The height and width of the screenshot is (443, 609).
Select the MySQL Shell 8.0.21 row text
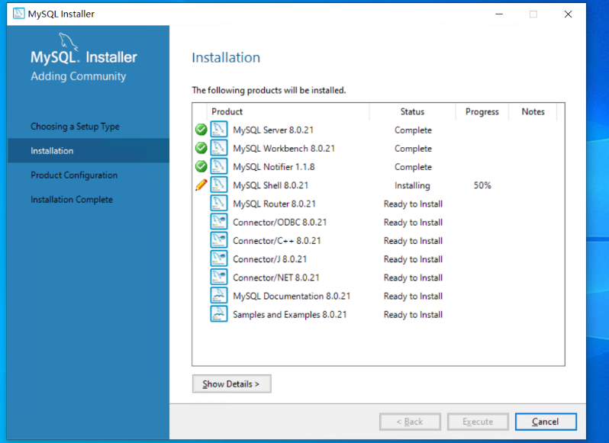271,185
